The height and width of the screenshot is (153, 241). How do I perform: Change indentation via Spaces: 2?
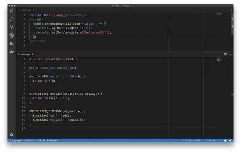(x=198, y=141)
